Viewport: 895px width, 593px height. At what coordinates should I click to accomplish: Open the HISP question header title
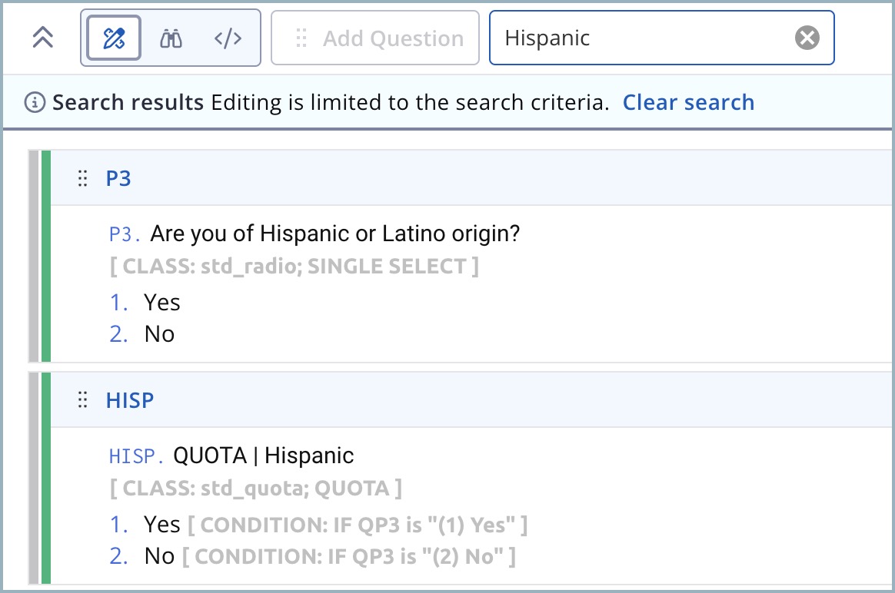pyautogui.click(x=130, y=400)
